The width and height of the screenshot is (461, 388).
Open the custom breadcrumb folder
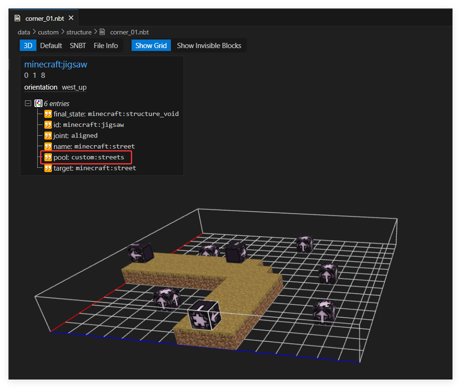click(x=48, y=32)
